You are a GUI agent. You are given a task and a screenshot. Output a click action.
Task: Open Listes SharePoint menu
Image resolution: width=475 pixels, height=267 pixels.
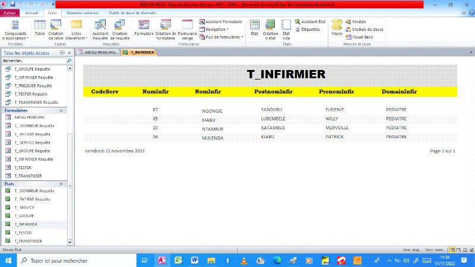[x=76, y=30]
